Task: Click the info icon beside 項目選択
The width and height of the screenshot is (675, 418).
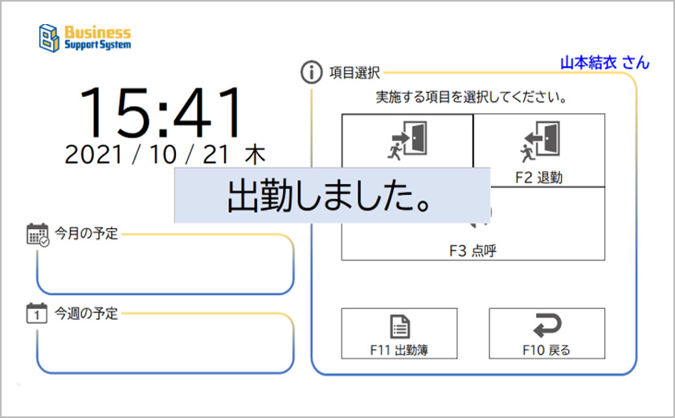Action: pyautogui.click(x=311, y=72)
